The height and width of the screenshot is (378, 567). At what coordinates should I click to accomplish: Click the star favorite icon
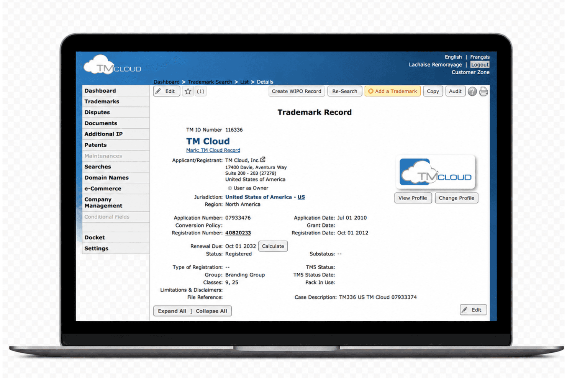tap(188, 91)
